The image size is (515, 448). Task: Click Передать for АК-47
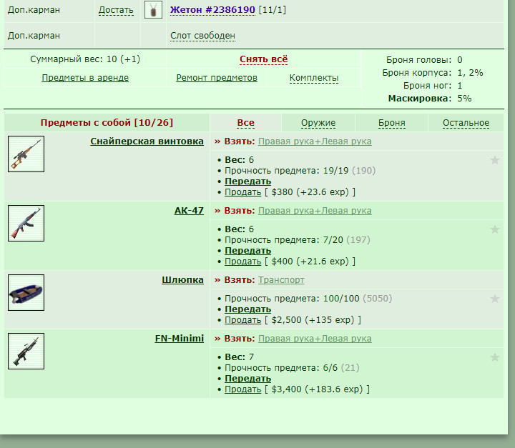point(247,250)
